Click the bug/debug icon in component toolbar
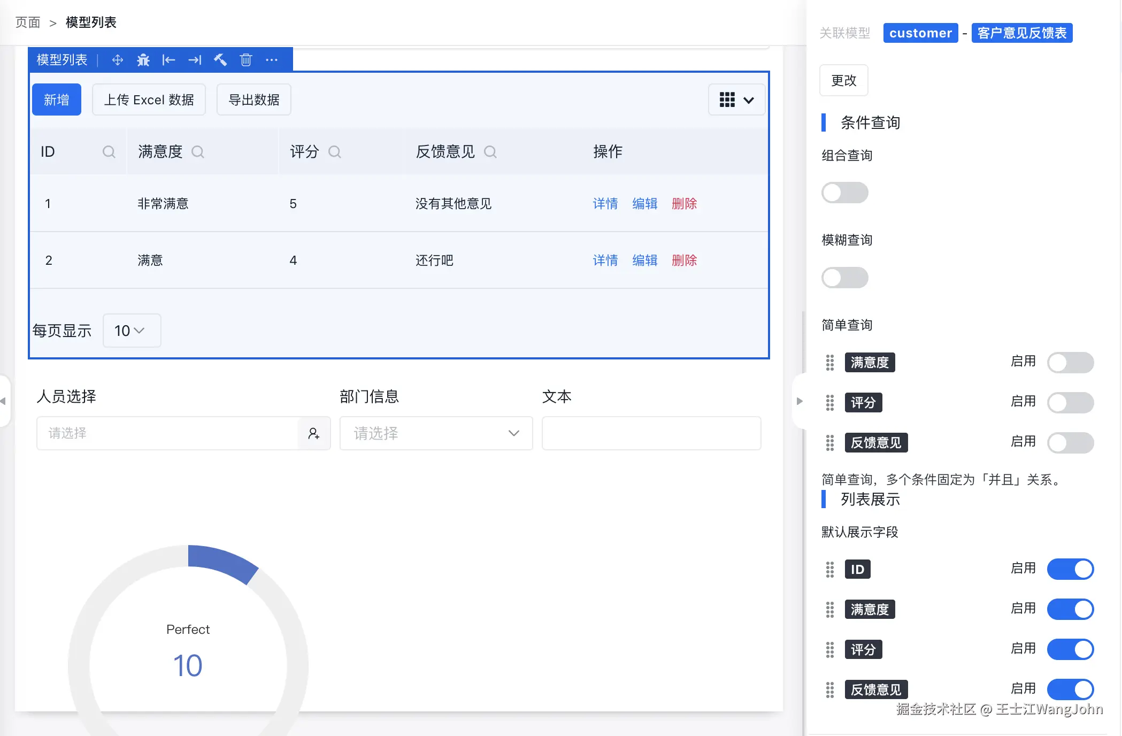The height and width of the screenshot is (736, 1122). 143,60
